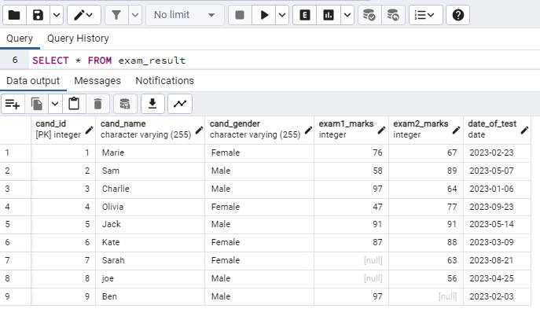540x316 pixels.
Task: Select the date_of_test column header
Action: click(x=497, y=130)
